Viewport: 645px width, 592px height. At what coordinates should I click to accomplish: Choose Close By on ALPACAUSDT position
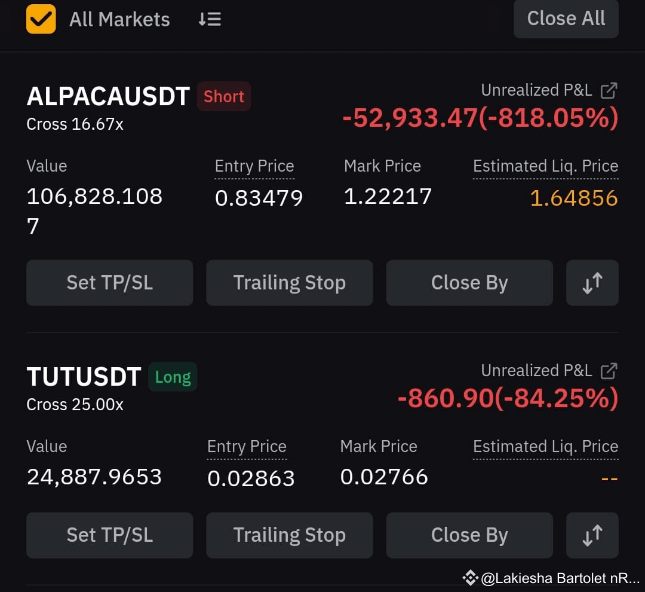pos(469,283)
